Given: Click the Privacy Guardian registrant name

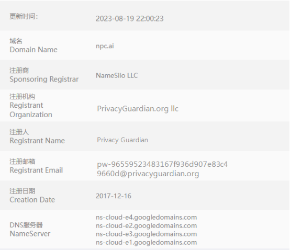Looking at the screenshot, I should pos(122,140).
